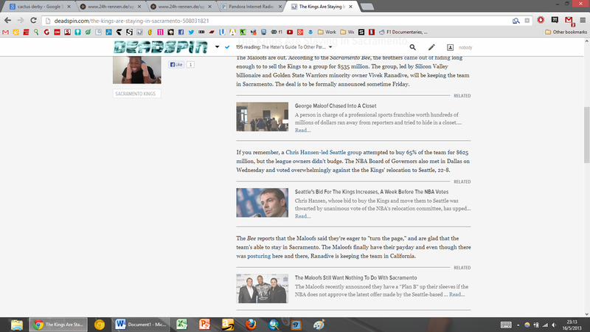Expand the Deadspin logo dropdown arrow

click(x=217, y=47)
